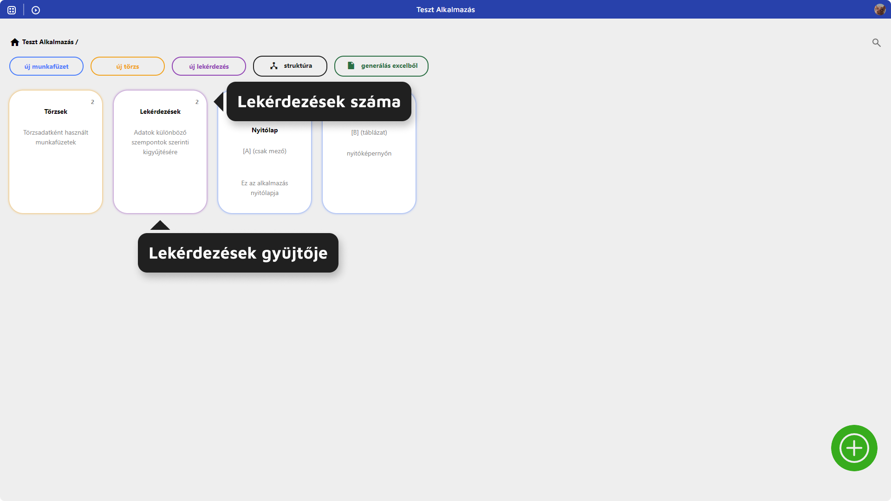Open the Lekérdezések card
The image size is (891, 501).
[160, 152]
